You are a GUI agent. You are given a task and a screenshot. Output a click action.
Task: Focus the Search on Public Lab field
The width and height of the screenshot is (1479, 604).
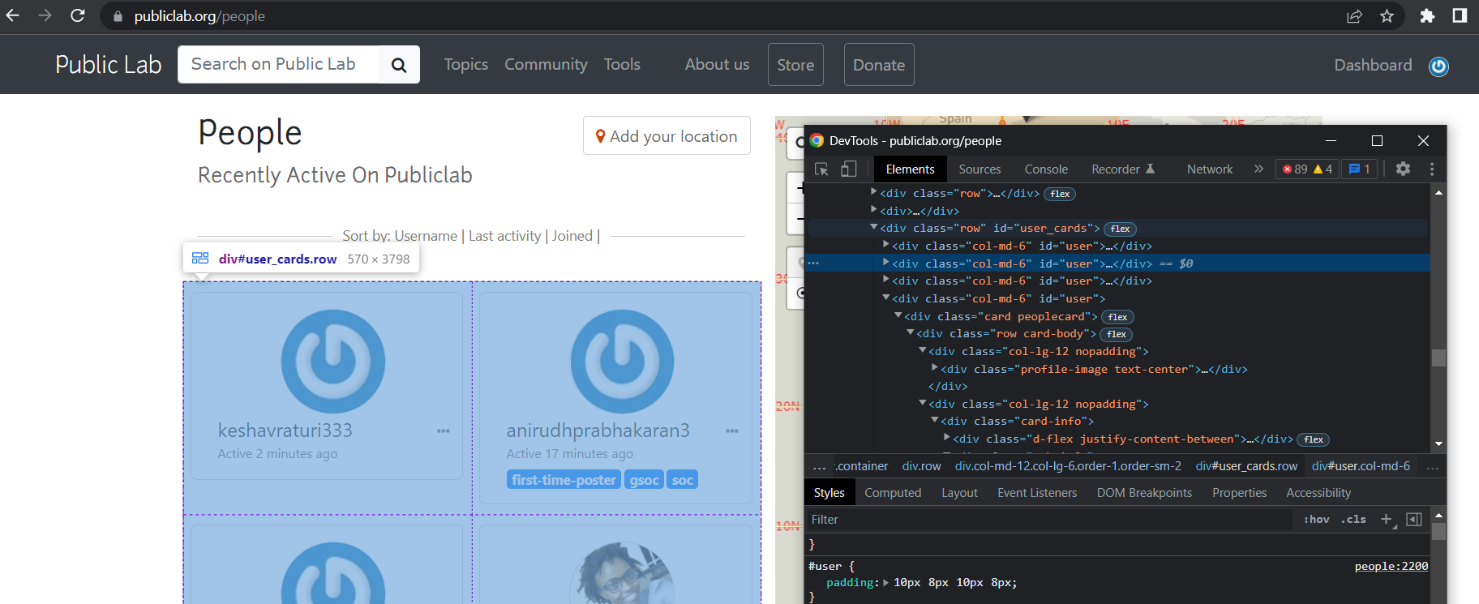click(278, 64)
